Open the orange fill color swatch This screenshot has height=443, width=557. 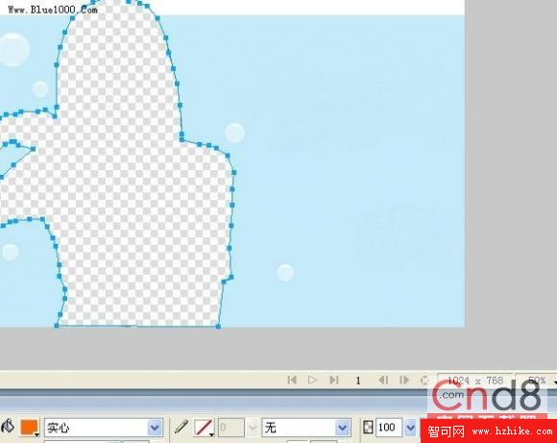pyautogui.click(x=30, y=428)
